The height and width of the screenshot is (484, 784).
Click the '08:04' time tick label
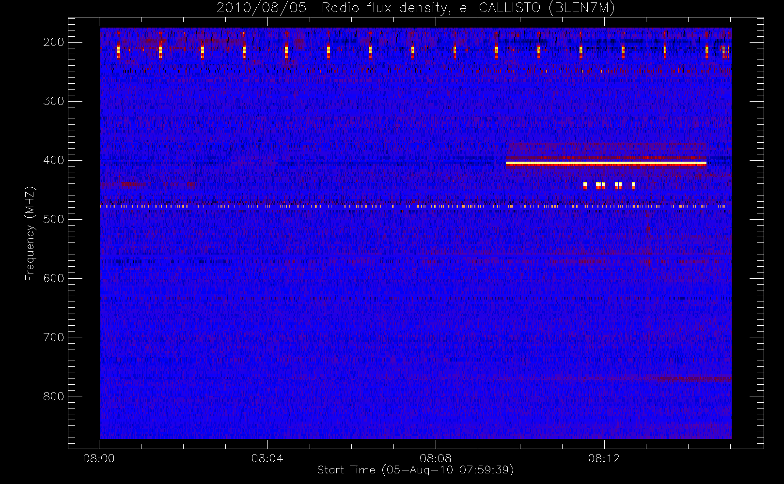pos(267,458)
